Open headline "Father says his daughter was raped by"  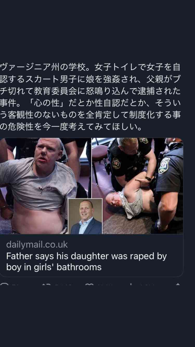[x=86, y=256]
